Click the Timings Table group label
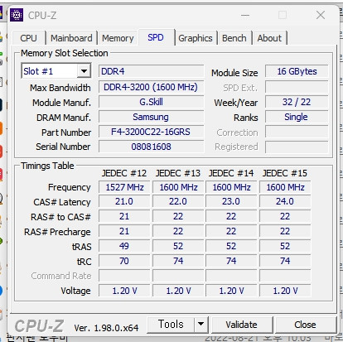 tap(47, 166)
